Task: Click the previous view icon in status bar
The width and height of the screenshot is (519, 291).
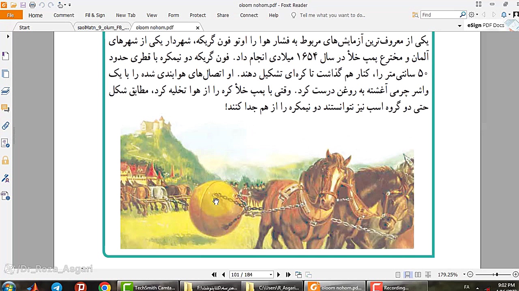Action: click(x=298, y=274)
